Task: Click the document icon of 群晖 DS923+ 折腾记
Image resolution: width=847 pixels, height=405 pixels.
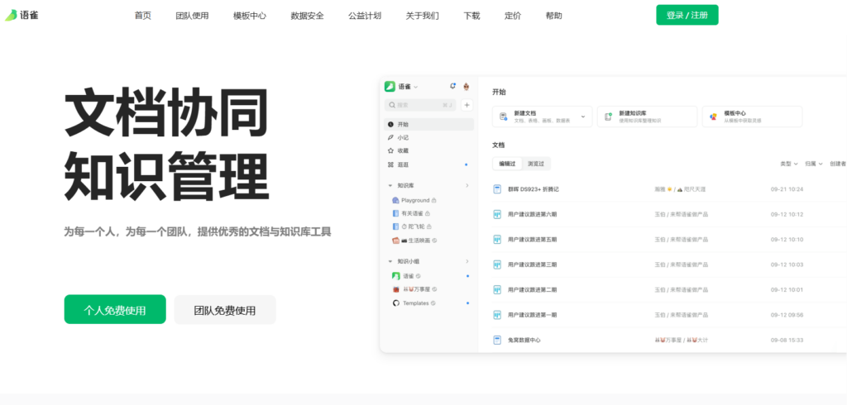Action: coord(497,189)
